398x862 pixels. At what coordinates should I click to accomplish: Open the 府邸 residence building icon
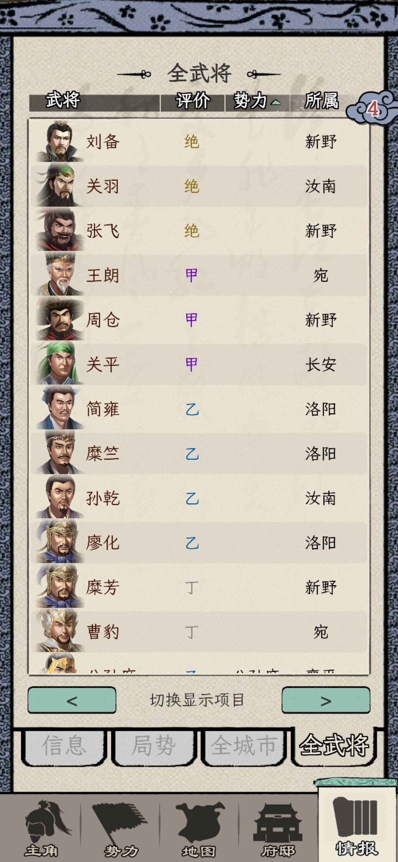click(x=278, y=827)
